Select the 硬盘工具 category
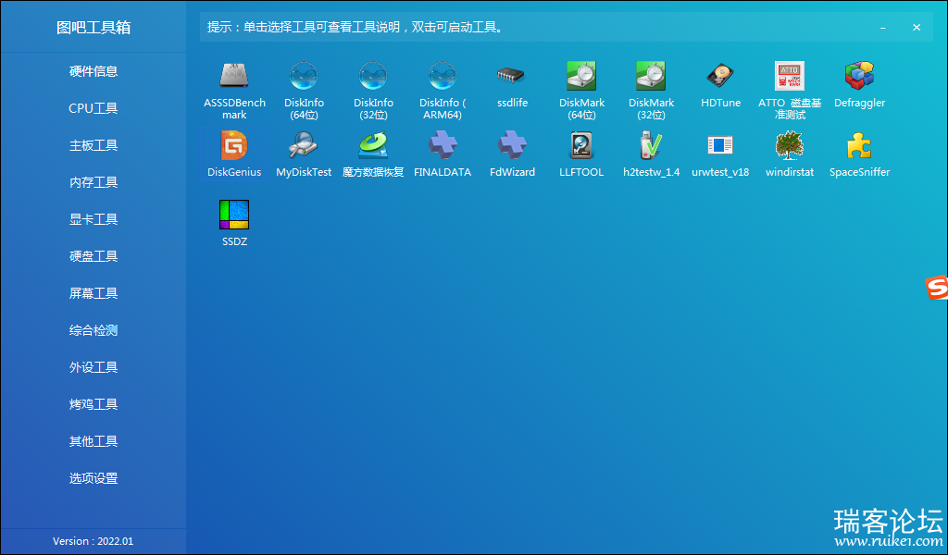The width and height of the screenshot is (948, 555). (x=94, y=256)
